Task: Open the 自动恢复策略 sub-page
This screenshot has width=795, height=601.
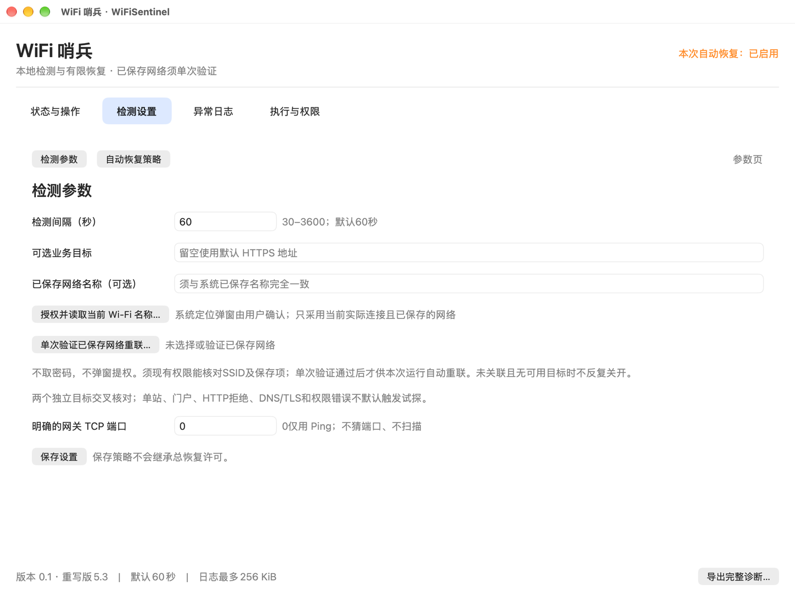Action: pos(133,159)
